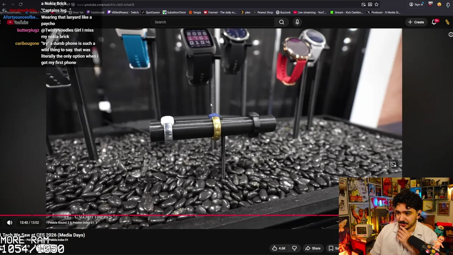Click Sign in in browser toolbar
This screenshot has height=255, width=453.
[416, 5]
